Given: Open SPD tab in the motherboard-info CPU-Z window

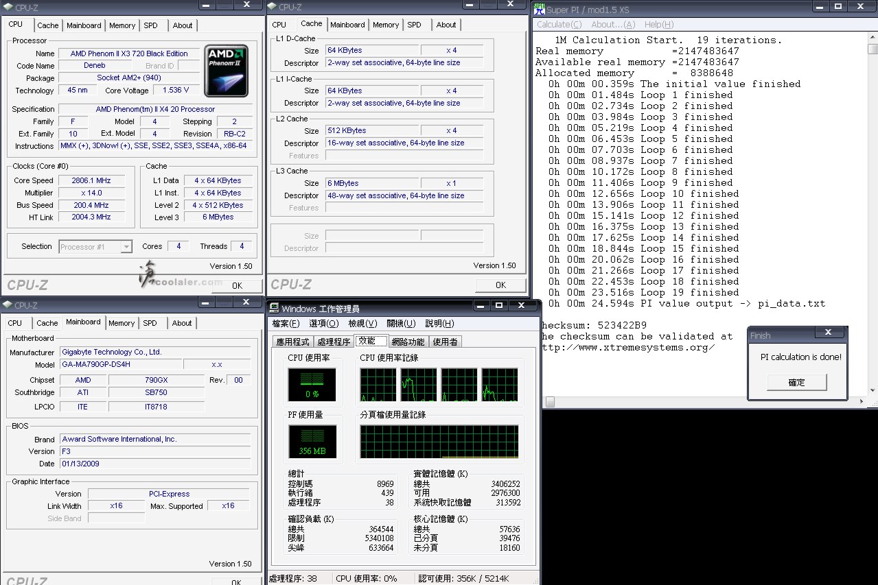Looking at the screenshot, I should point(150,323).
